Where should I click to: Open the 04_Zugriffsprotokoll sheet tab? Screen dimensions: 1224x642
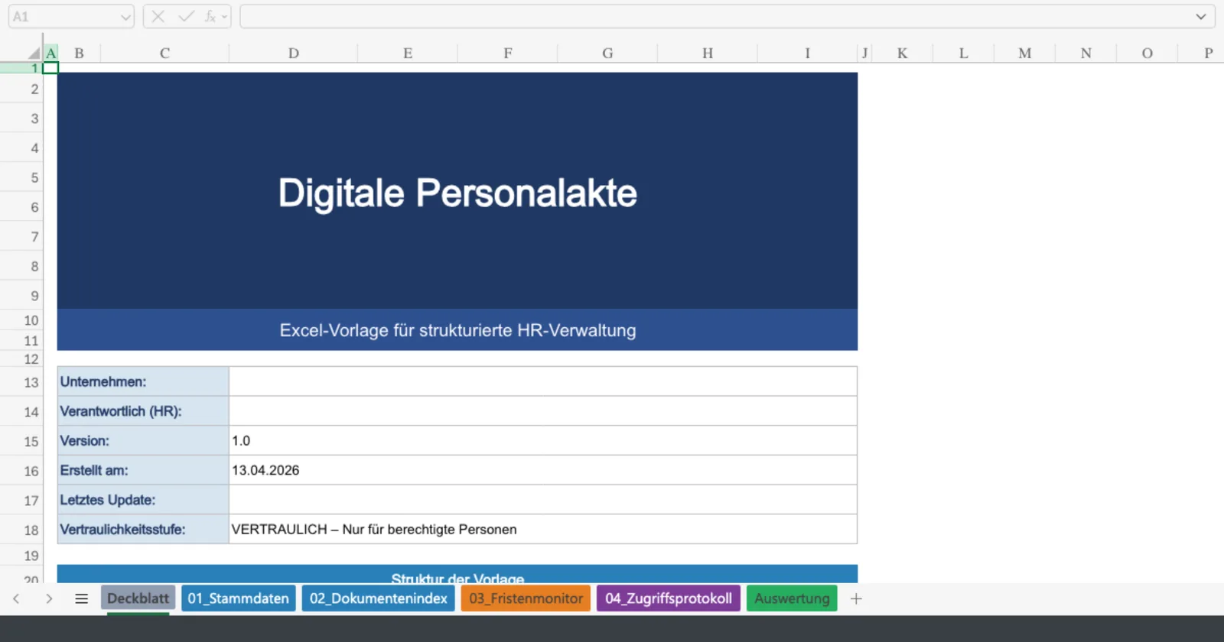coord(669,598)
